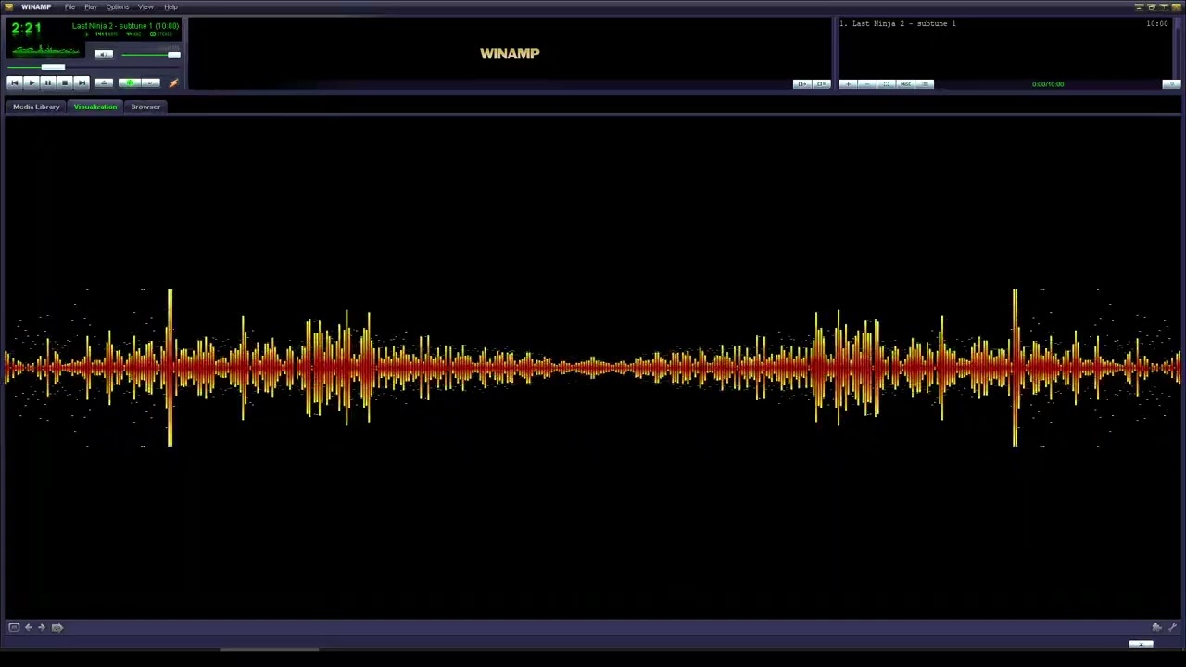Screen dimensions: 1186x667
Task: Click the orange lightning bolt icon
Action: (x=173, y=82)
